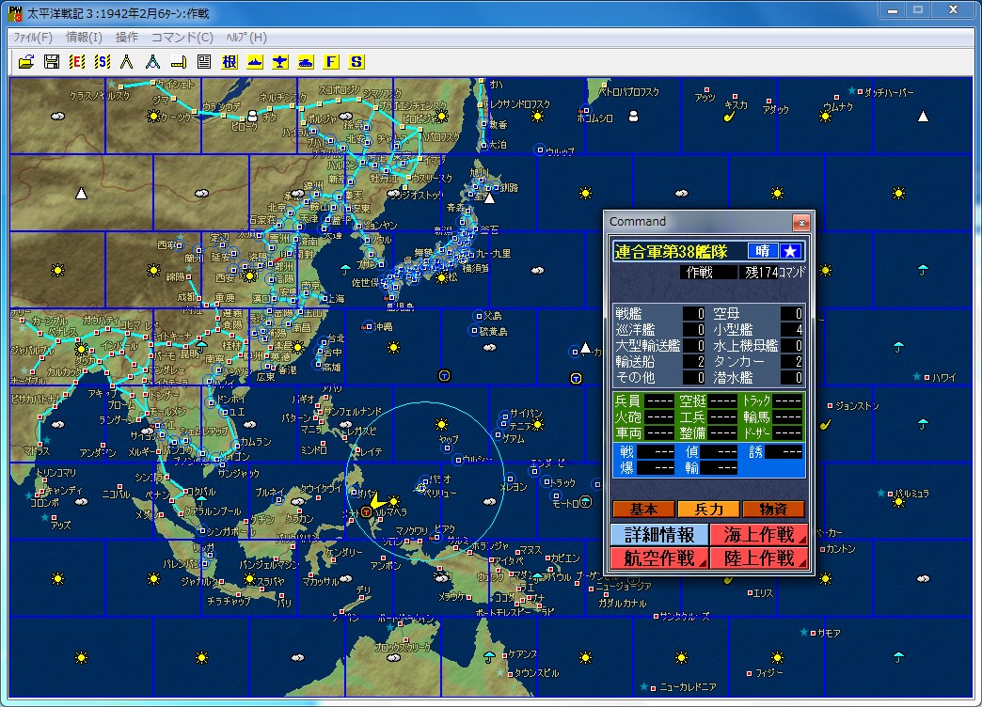Open the document report toolbar icon
This screenshot has width=982, height=707.
coord(203,61)
